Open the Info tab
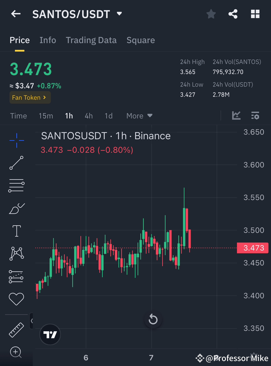Image resolution: width=271 pixels, height=366 pixels. tap(48, 40)
